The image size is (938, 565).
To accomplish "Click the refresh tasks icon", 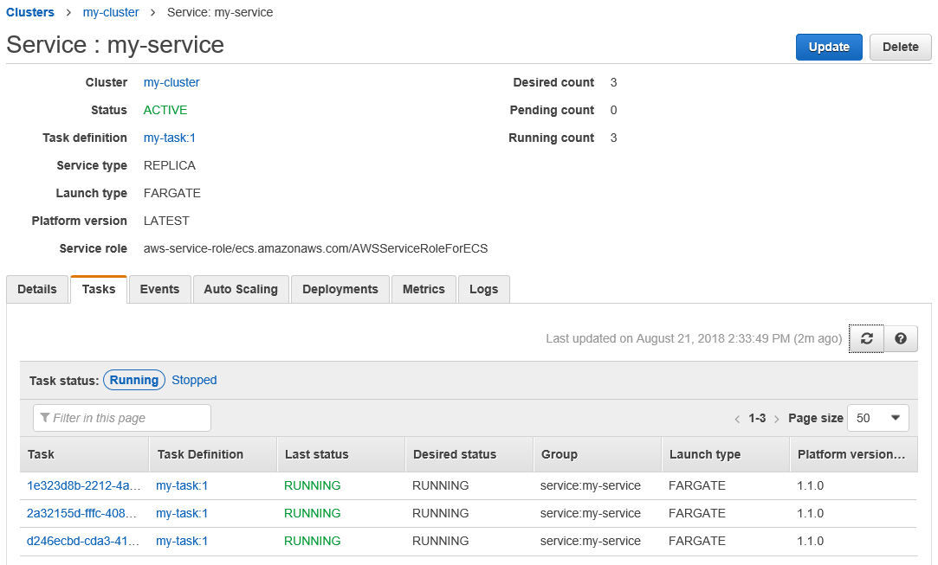I will tap(866, 339).
